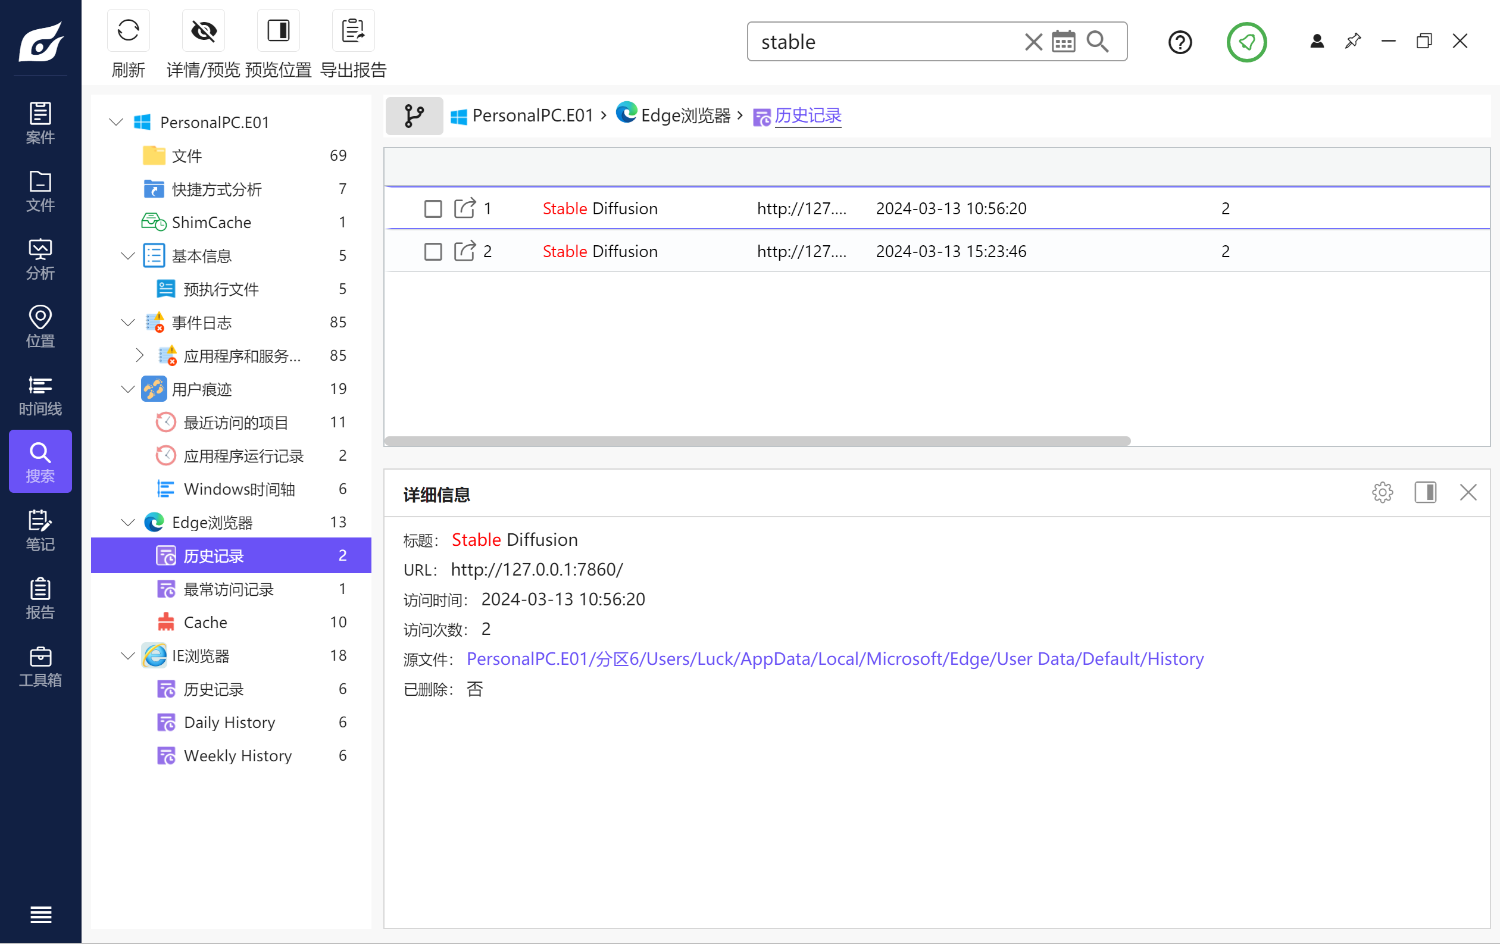Click the magnifier search icon in search box

click(x=1098, y=42)
